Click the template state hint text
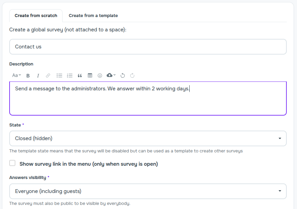The height and width of the screenshot is (209, 297). [x=126, y=151]
